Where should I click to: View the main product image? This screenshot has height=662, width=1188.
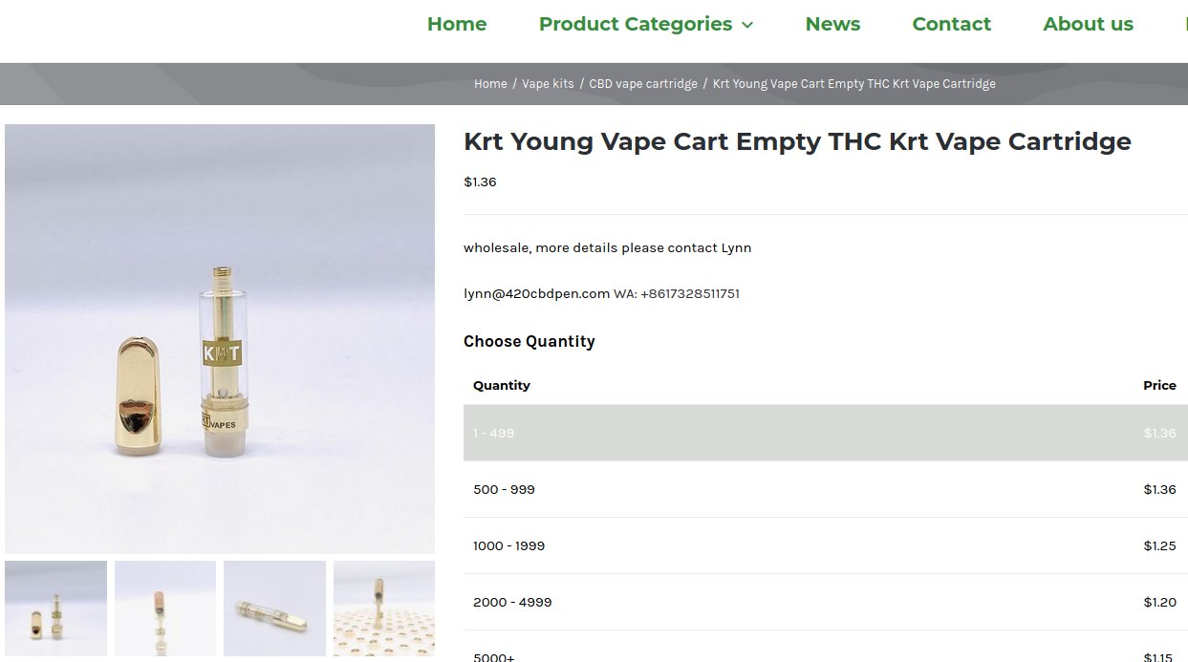[220, 337]
